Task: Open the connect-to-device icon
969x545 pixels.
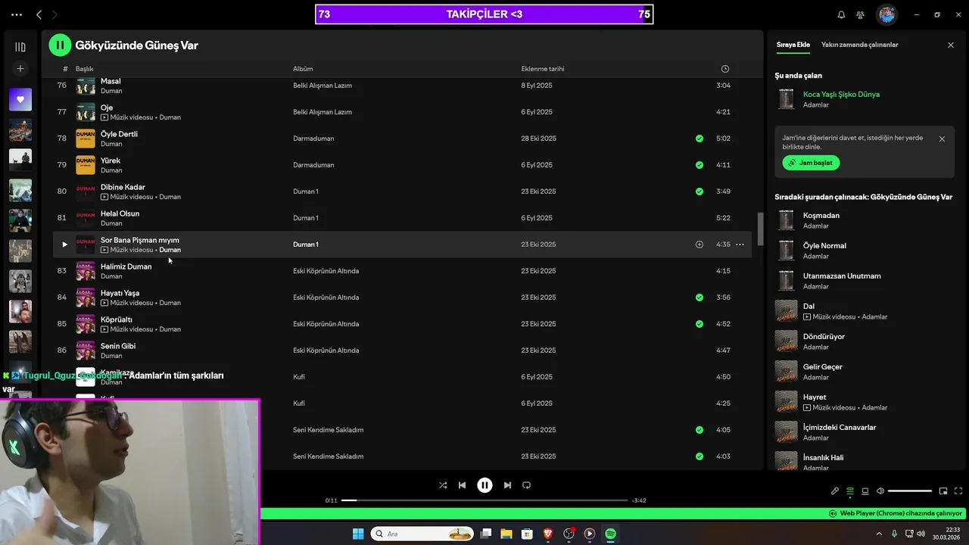Action: click(x=865, y=491)
